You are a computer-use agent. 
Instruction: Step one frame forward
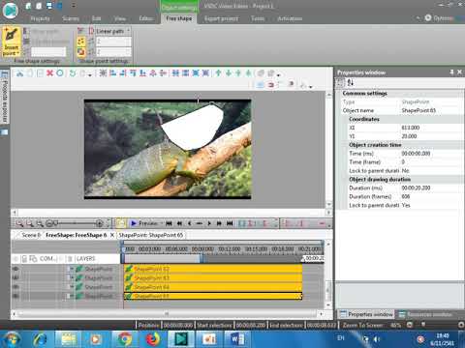pos(209,223)
